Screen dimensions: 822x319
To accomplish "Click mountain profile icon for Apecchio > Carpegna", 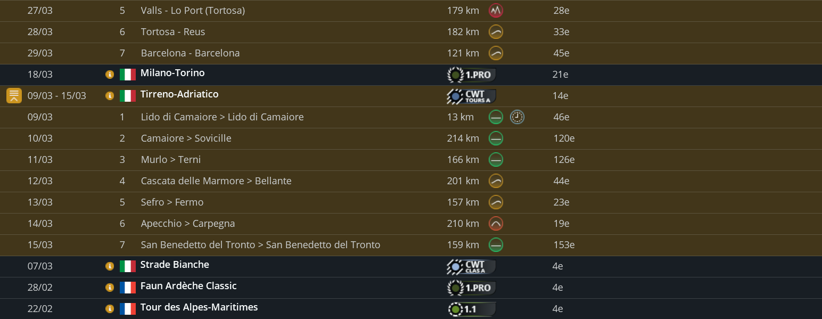I will click(496, 224).
